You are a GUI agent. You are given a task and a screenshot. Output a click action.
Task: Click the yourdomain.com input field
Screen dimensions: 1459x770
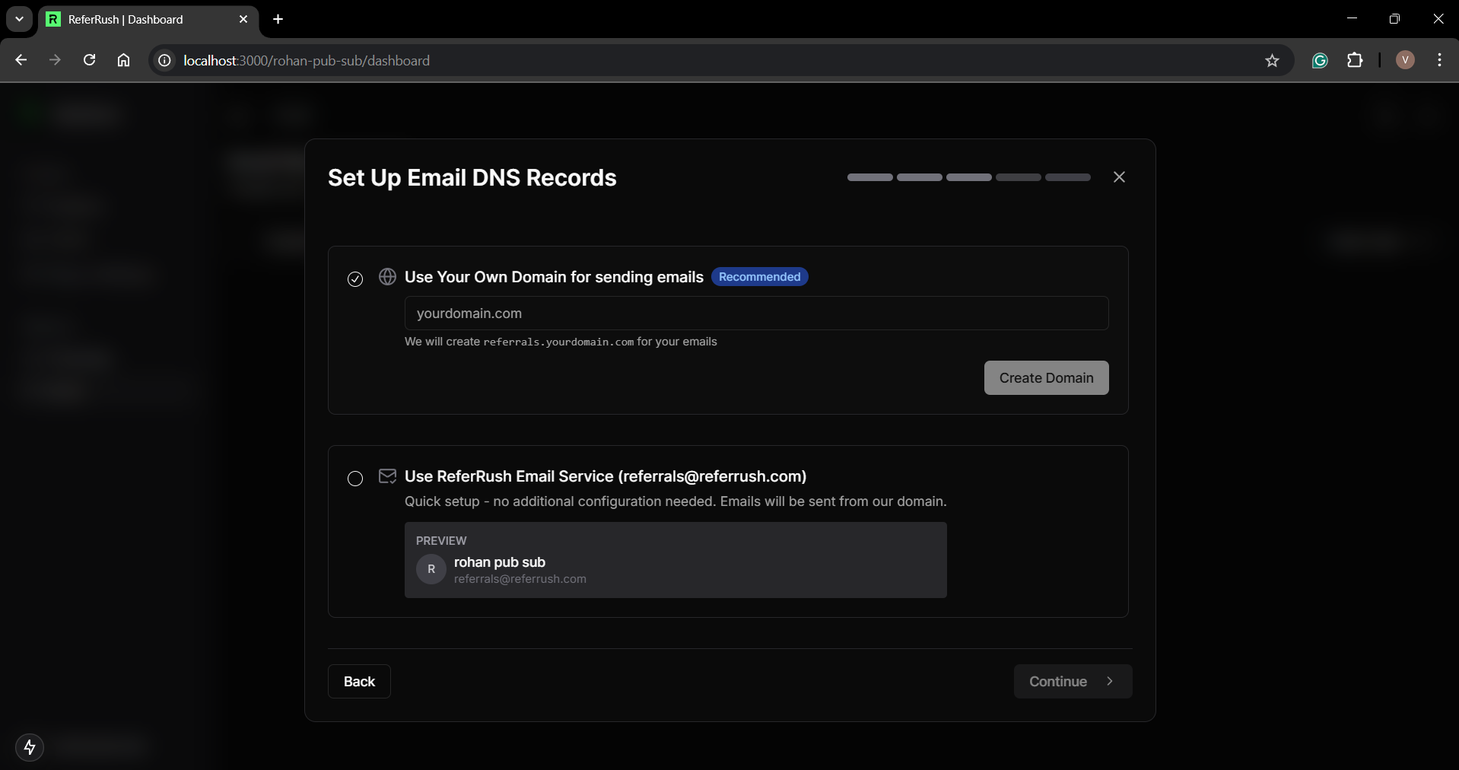click(756, 313)
